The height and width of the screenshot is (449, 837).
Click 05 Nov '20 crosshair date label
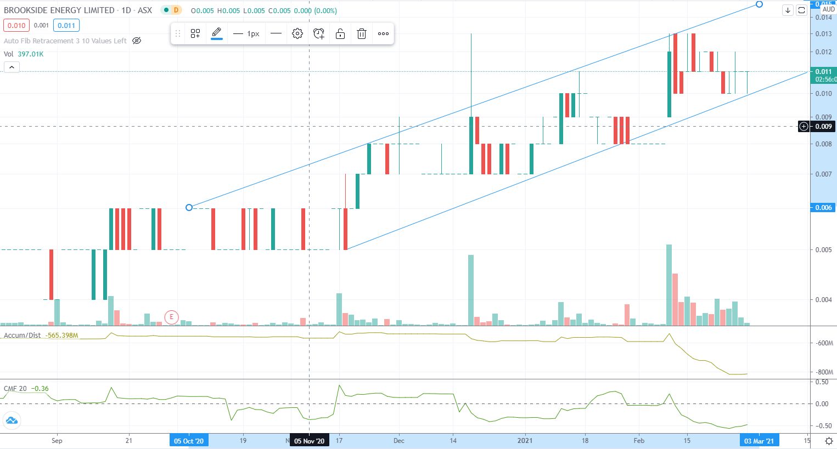310,441
